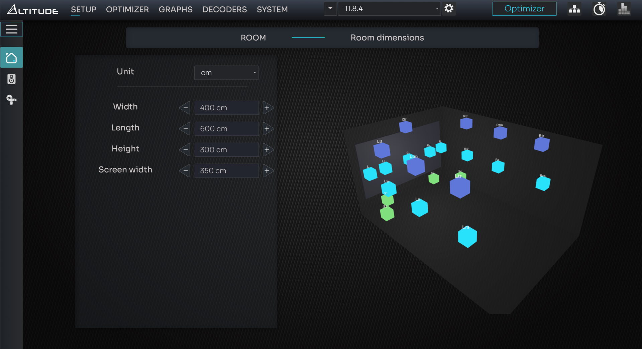Click the Length 600 cm input field
This screenshot has width=642, height=349.
pyautogui.click(x=226, y=129)
